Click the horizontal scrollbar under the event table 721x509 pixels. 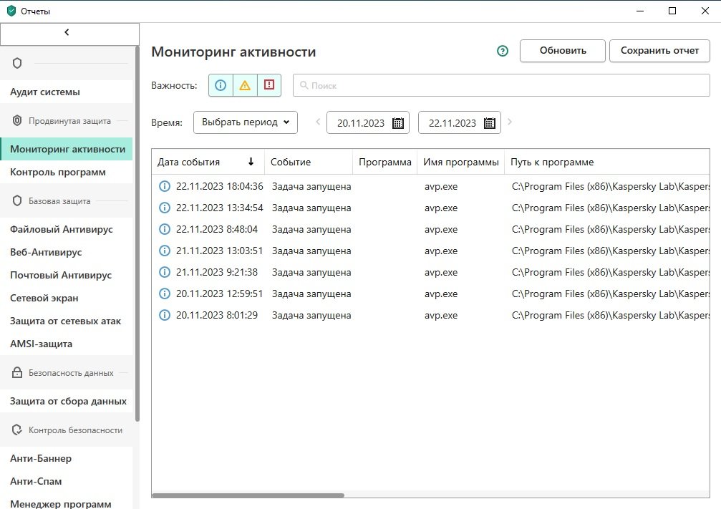point(248,495)
